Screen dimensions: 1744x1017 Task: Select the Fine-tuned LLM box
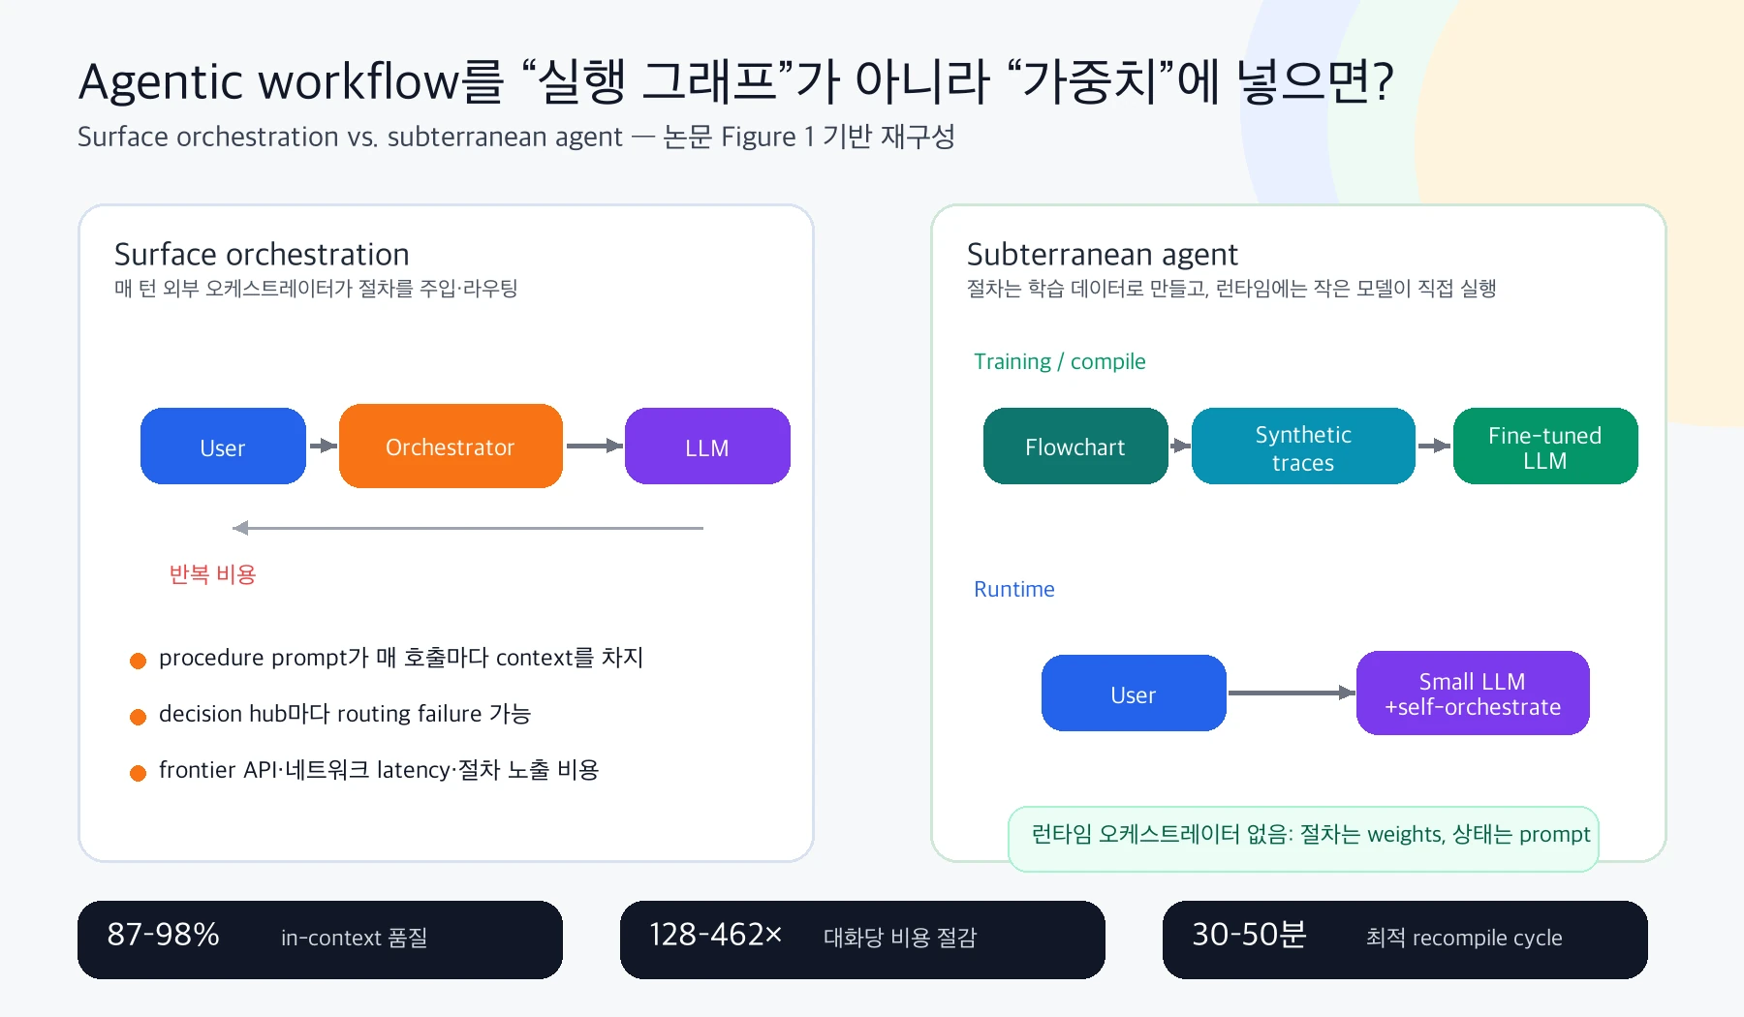[x=1545, y=447]
